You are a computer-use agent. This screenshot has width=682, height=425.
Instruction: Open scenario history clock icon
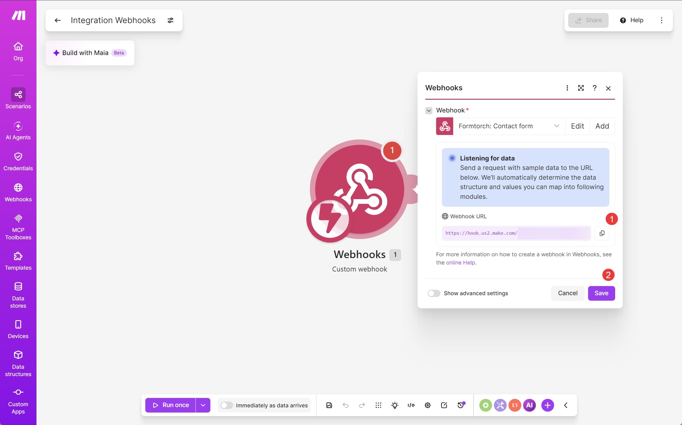[x=461, y=405]
